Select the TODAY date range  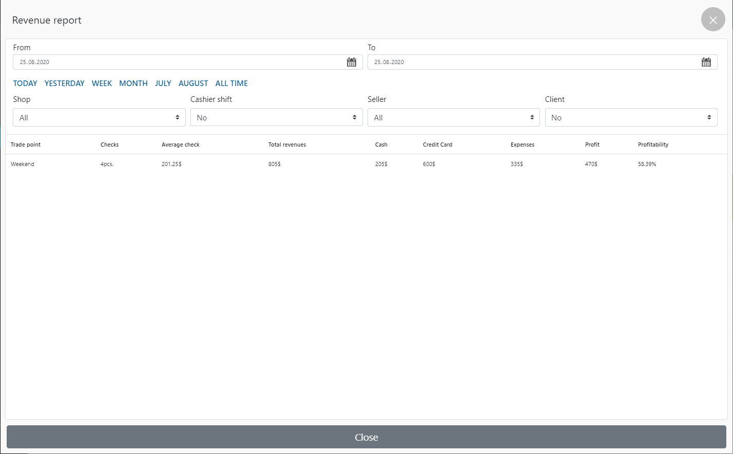pos(25,84)
